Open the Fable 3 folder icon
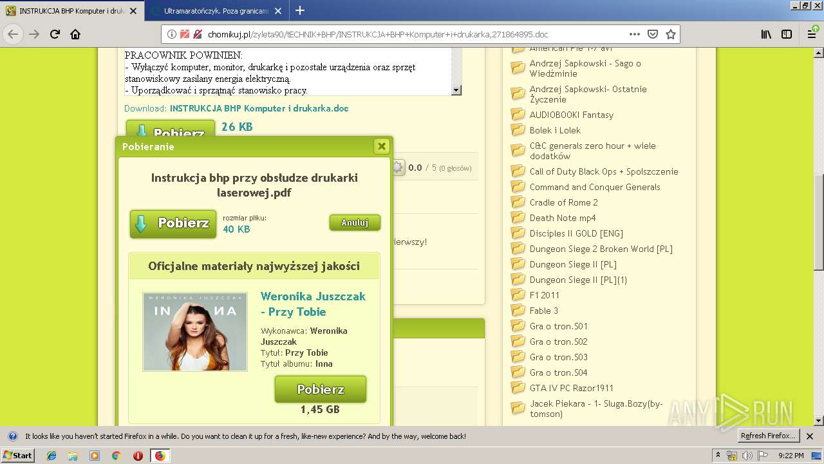This screenshot has height=464, width=824. pos(518,311)
